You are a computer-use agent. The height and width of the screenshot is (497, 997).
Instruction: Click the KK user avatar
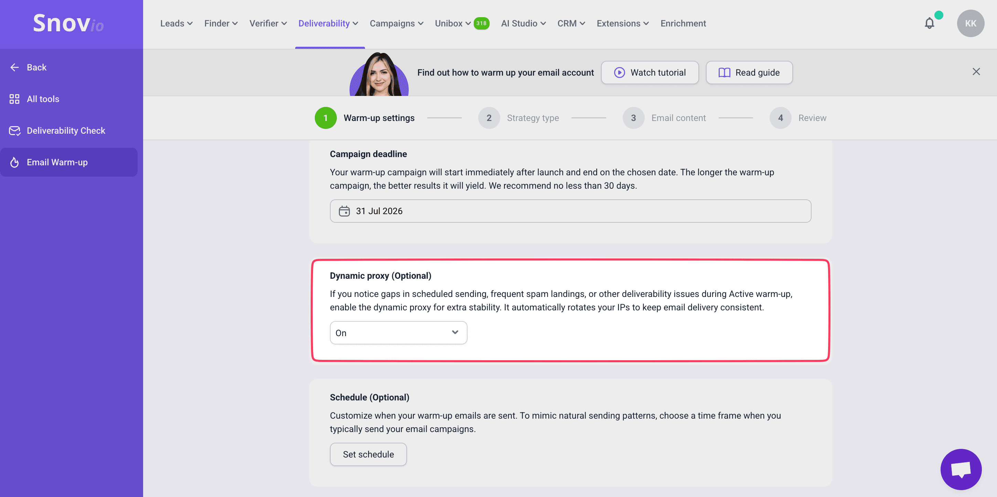click(970, 24)
